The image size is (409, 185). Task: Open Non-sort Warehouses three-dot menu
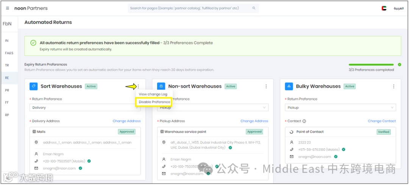point(266,86)
